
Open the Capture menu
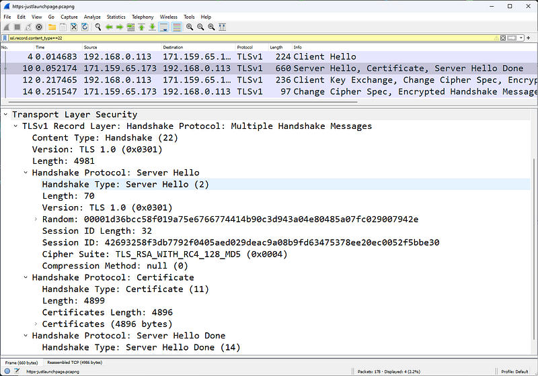(x=69, y=17)
